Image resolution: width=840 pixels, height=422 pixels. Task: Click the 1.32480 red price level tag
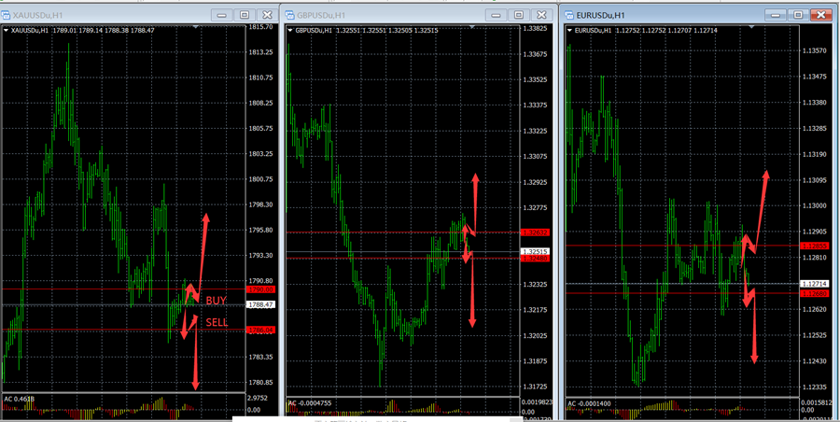[x=536, y=259]
